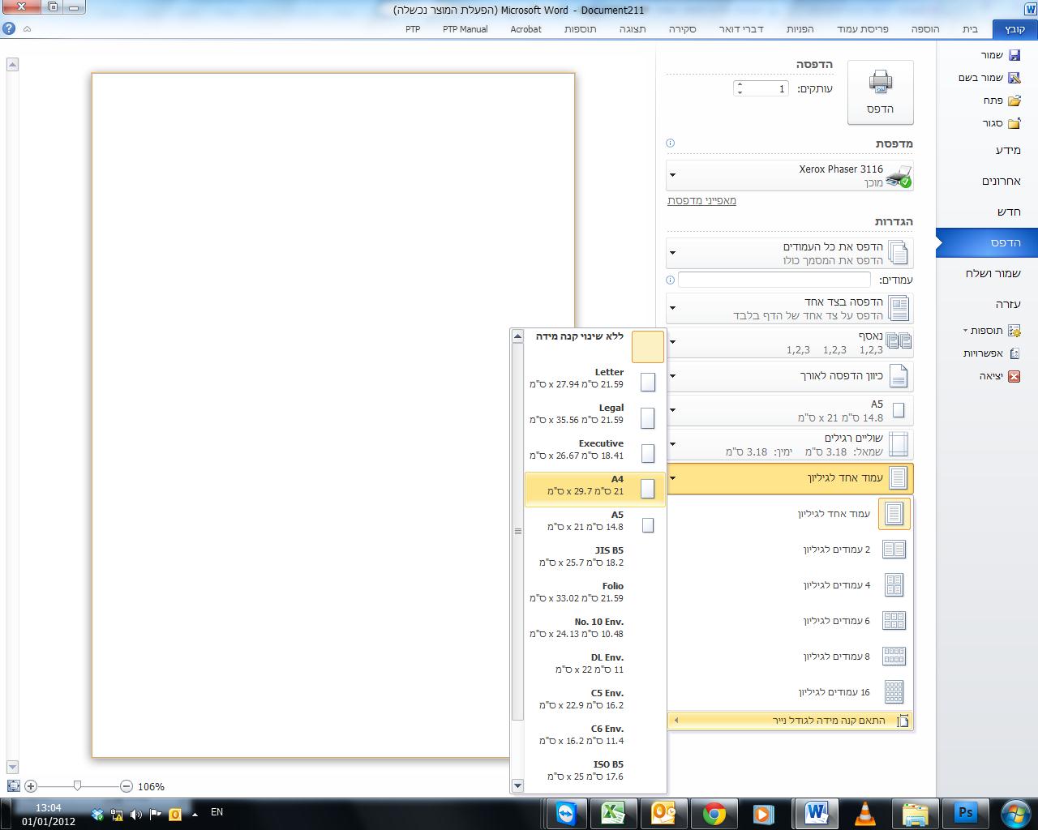This screenshot has width=1038, height=830.
Task: Click the קובץ (File) tab button
Action: coord(1014,29)
